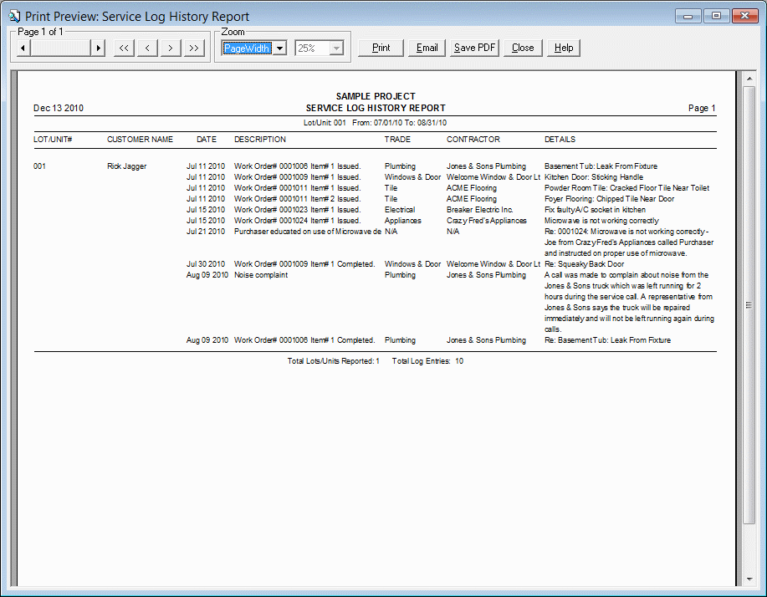Click the Total Log Entries: 10 summary

pyautogui.click(x=427, y=361)
